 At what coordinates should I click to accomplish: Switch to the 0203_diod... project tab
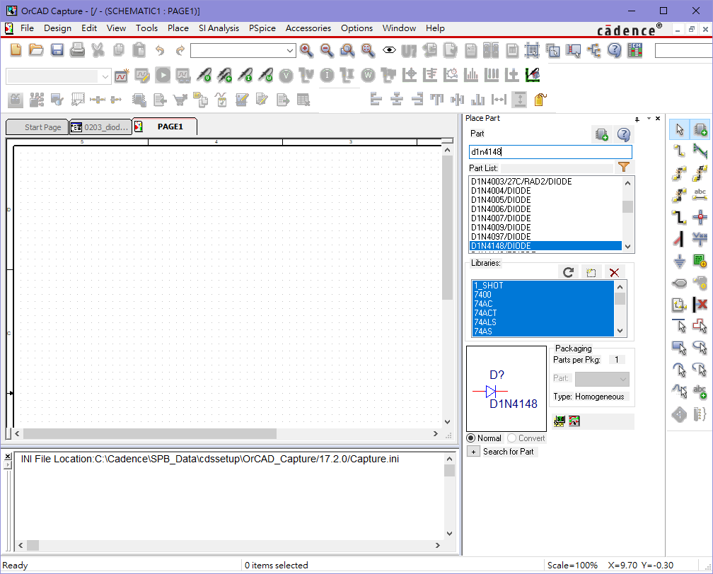pos(101,127)
